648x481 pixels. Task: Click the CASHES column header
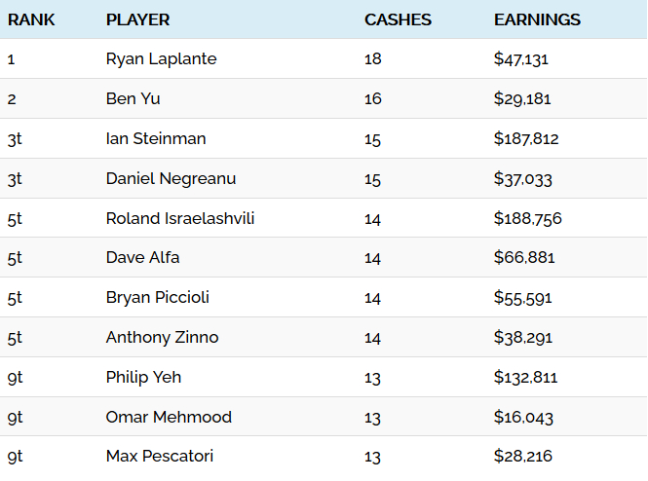(x=398, y=19)
